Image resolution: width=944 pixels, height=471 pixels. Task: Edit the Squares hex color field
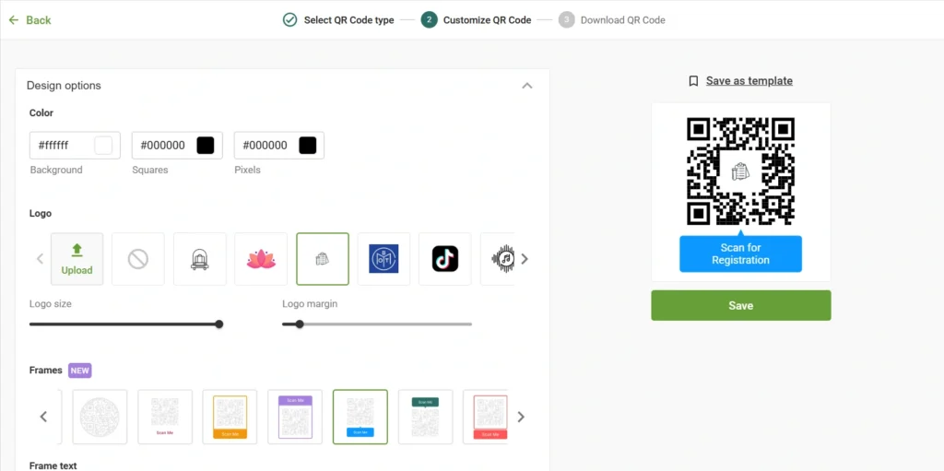(177, 145)
